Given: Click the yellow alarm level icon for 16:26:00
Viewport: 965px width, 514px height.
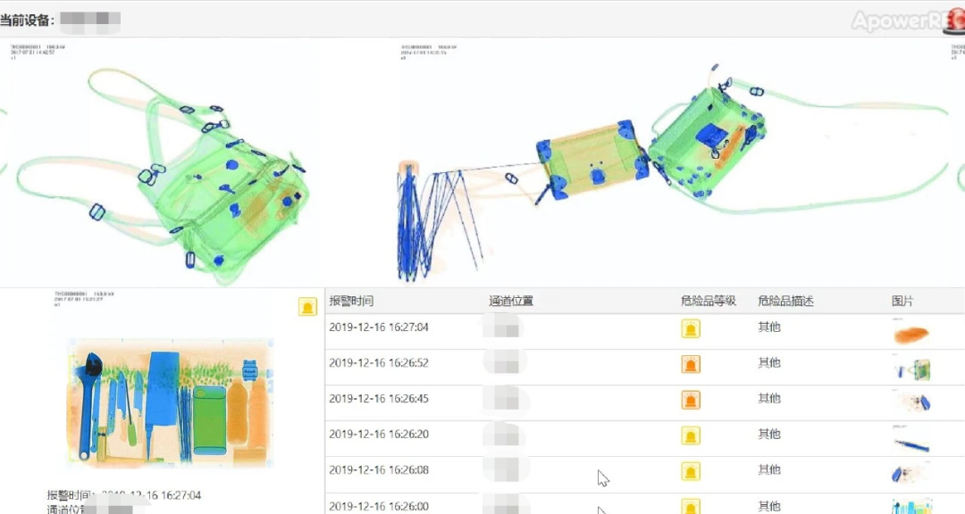Looking at the screenshot, I should (691, 505).
